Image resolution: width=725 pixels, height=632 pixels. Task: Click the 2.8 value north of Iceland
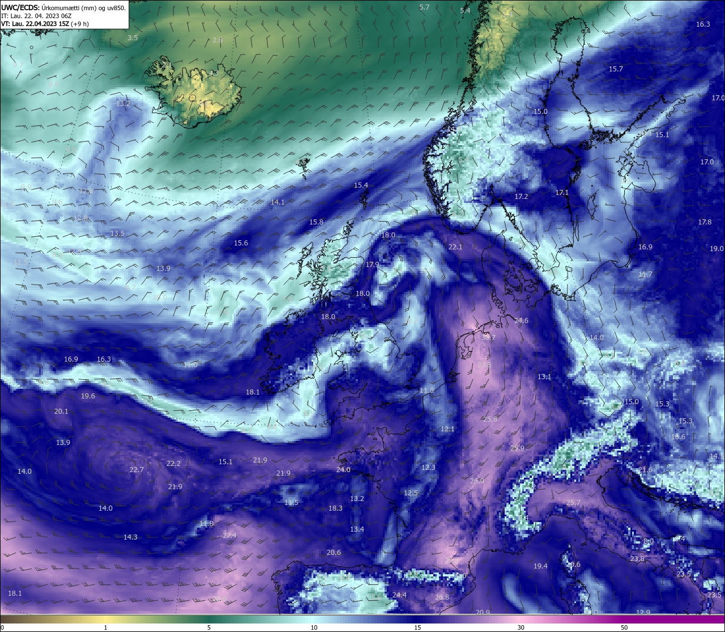coord(217,40)
